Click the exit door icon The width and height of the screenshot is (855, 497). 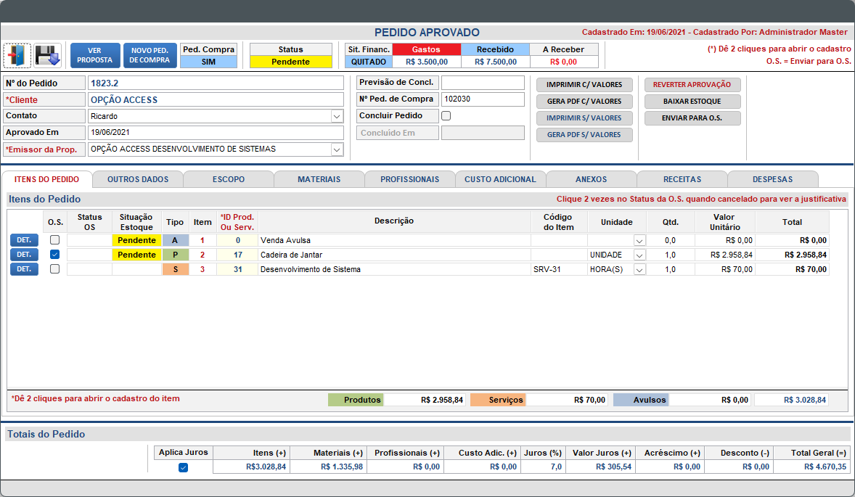coord(17,55)
